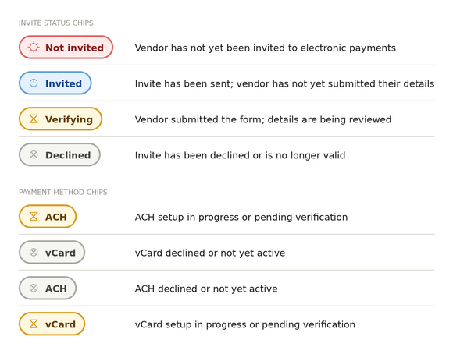Screen dimensions: 453x354
Task: Pick the gray declined vCard chip label
Action: 60,253
